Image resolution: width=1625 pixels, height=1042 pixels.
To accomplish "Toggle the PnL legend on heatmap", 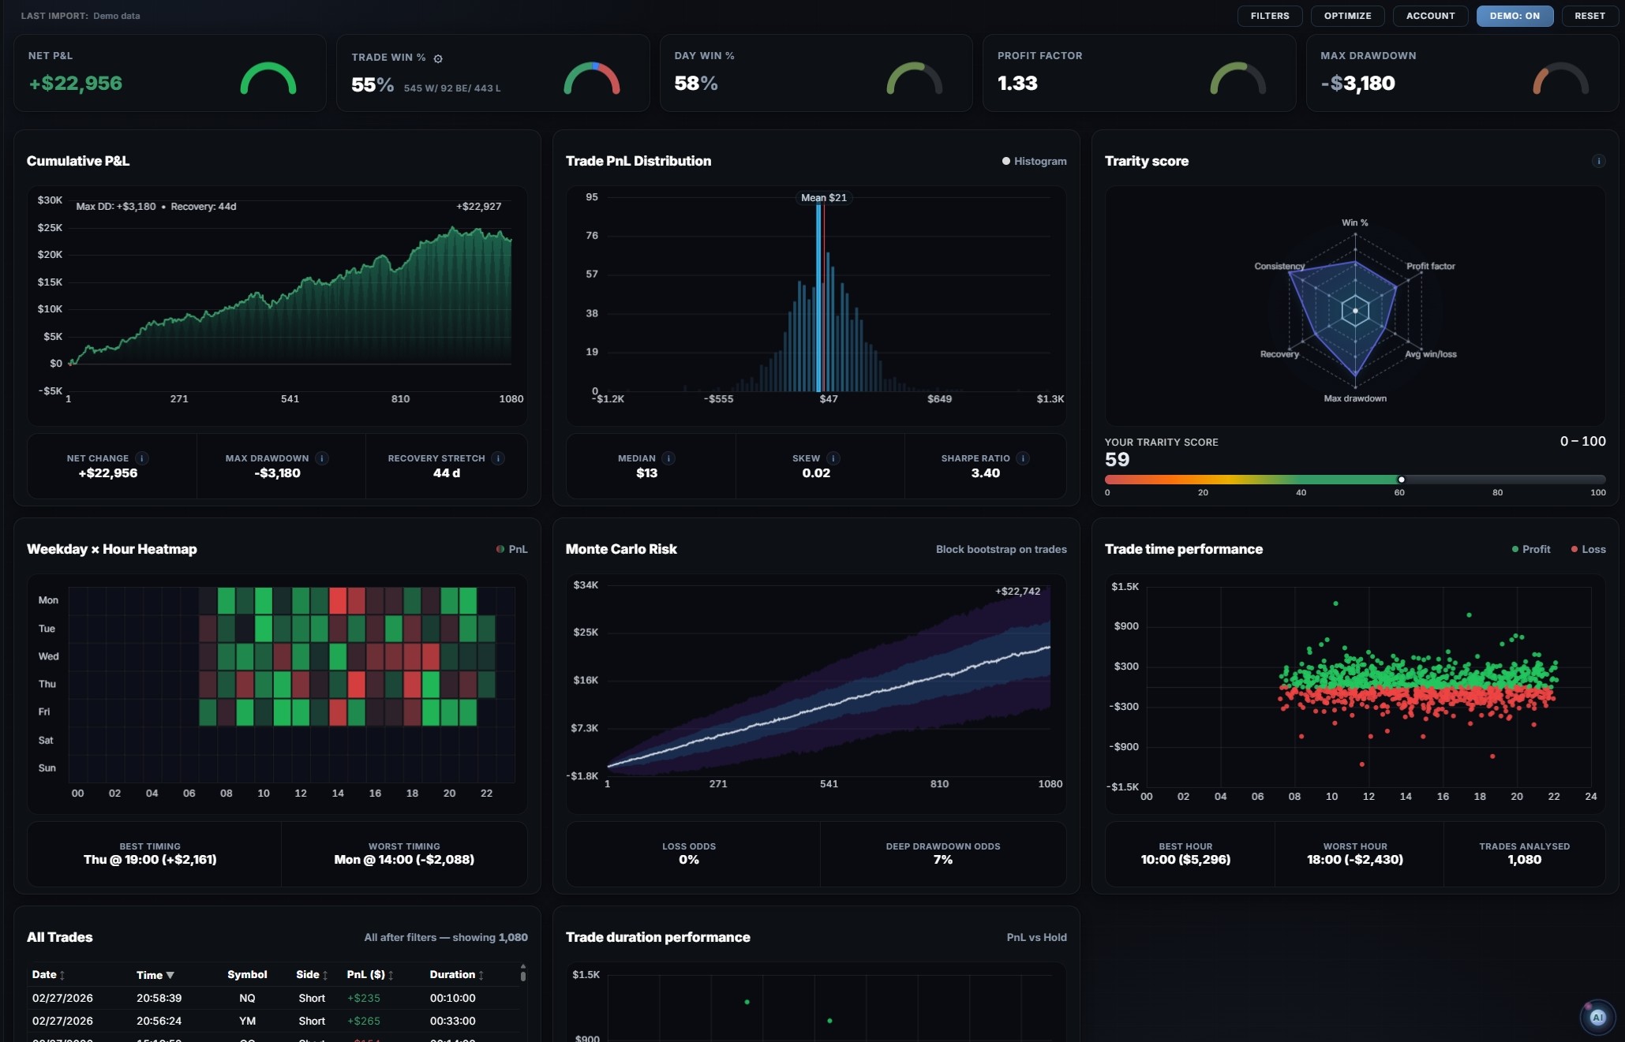I will click(511, 549).
